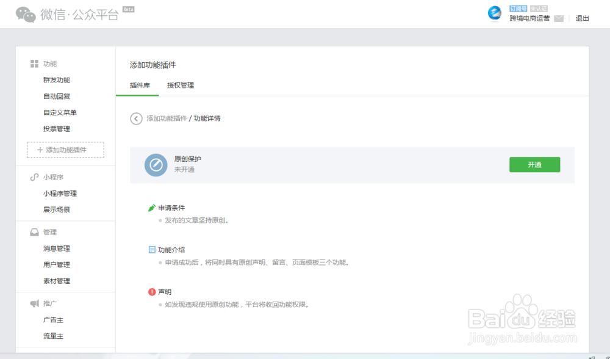
Task: Click the grid icon beside 功能
Action: pos(35,63)
